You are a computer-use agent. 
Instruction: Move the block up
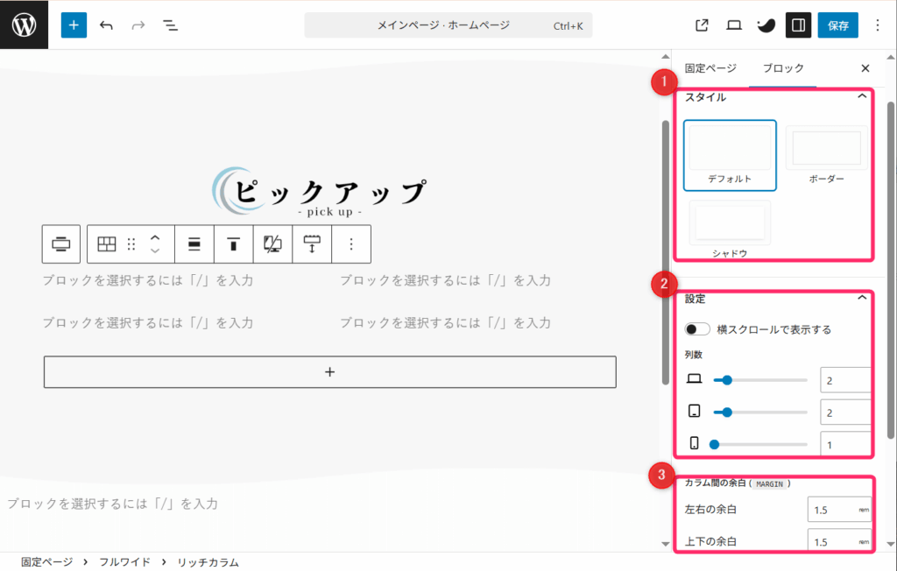point(155,237)
